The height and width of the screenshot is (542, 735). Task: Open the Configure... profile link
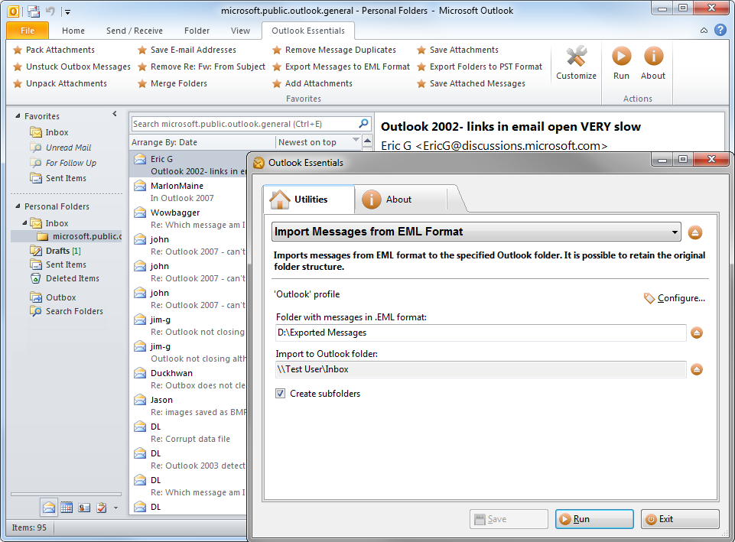coord(675,298)
